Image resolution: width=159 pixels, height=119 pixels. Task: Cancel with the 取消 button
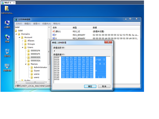click(x=104, y=86)
